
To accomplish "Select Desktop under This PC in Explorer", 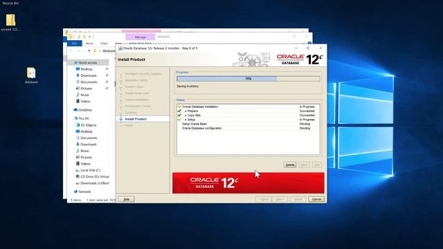I will (87, 131).
